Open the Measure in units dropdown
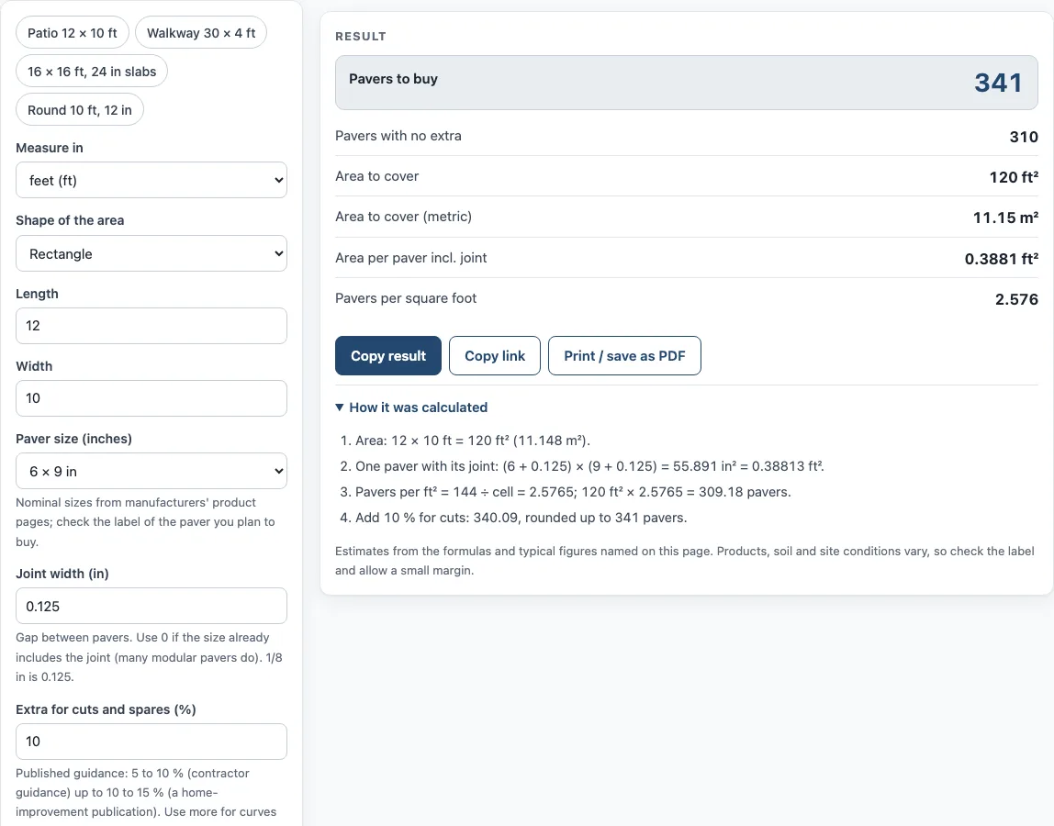This screenshot has width=1054, height=826. pyautogui.click(x=151, y=180)
